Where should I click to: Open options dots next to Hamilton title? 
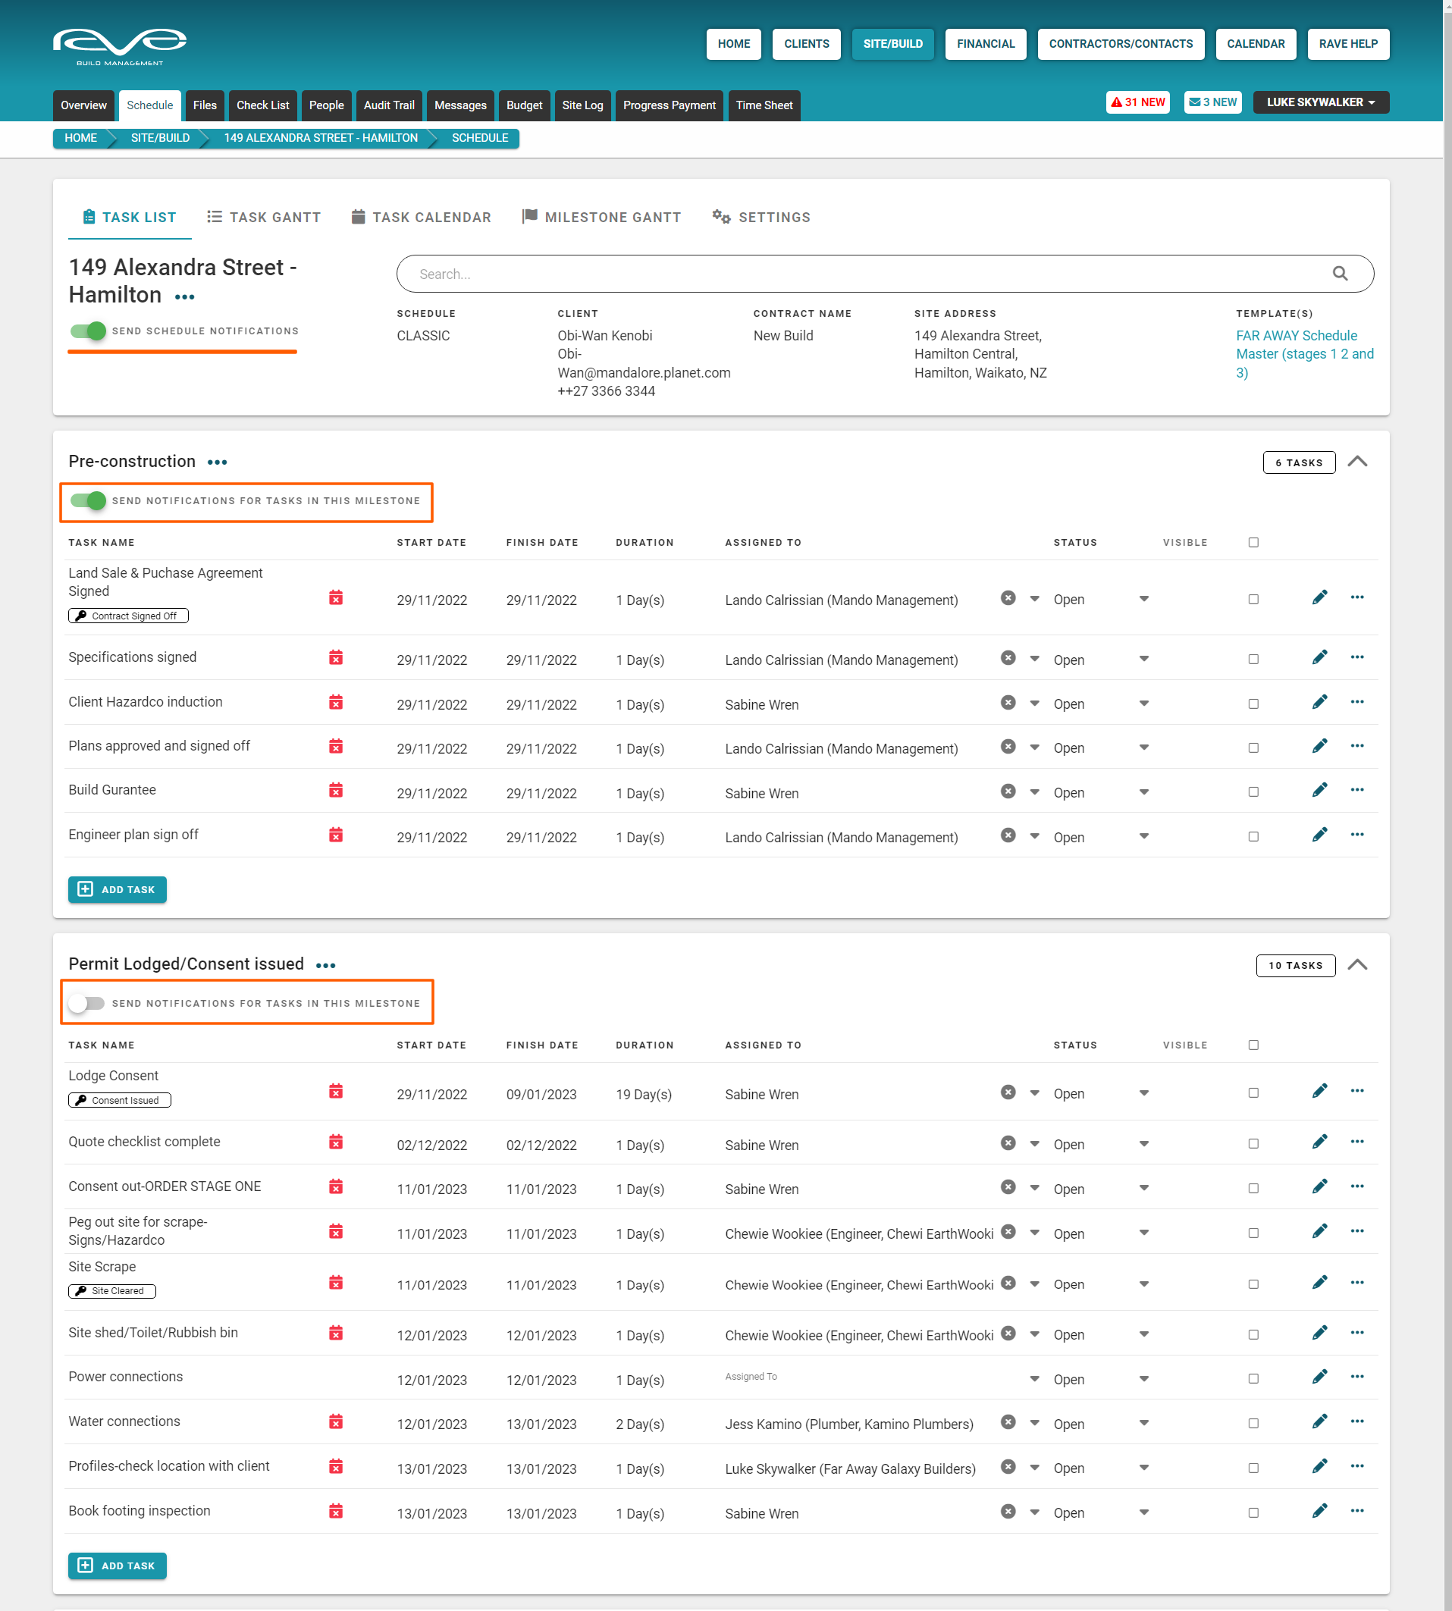coord(184,297)
